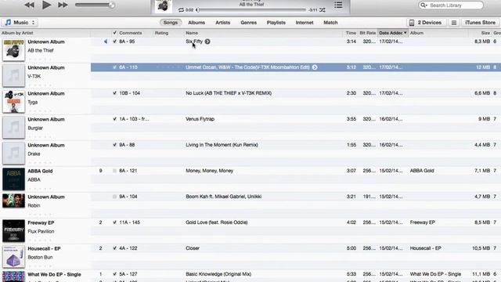Screen dimensions: 501x282
Task: Switch to the Songs tab
Action: point(171,23)
